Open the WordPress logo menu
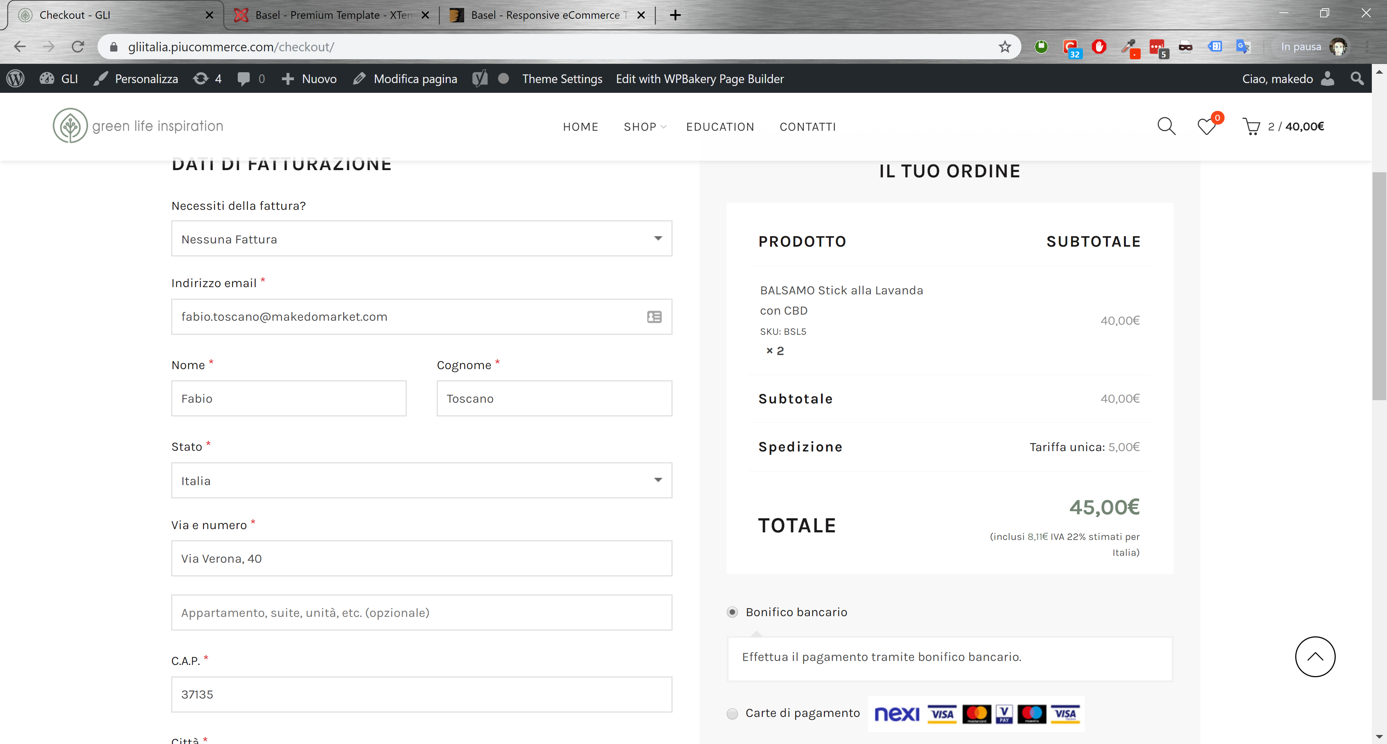The height and width of the screenshot is (744, 1387). 16,79
